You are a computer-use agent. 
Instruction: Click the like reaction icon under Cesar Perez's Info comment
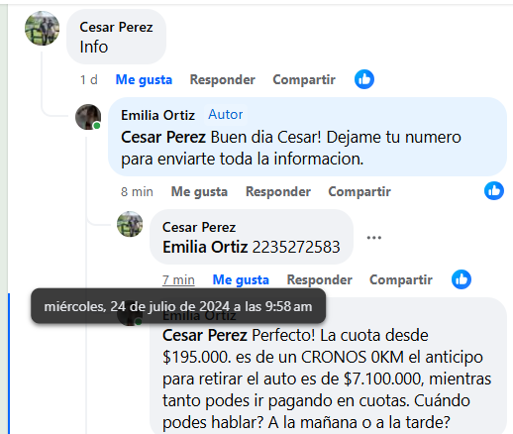[x=364, y=79]
